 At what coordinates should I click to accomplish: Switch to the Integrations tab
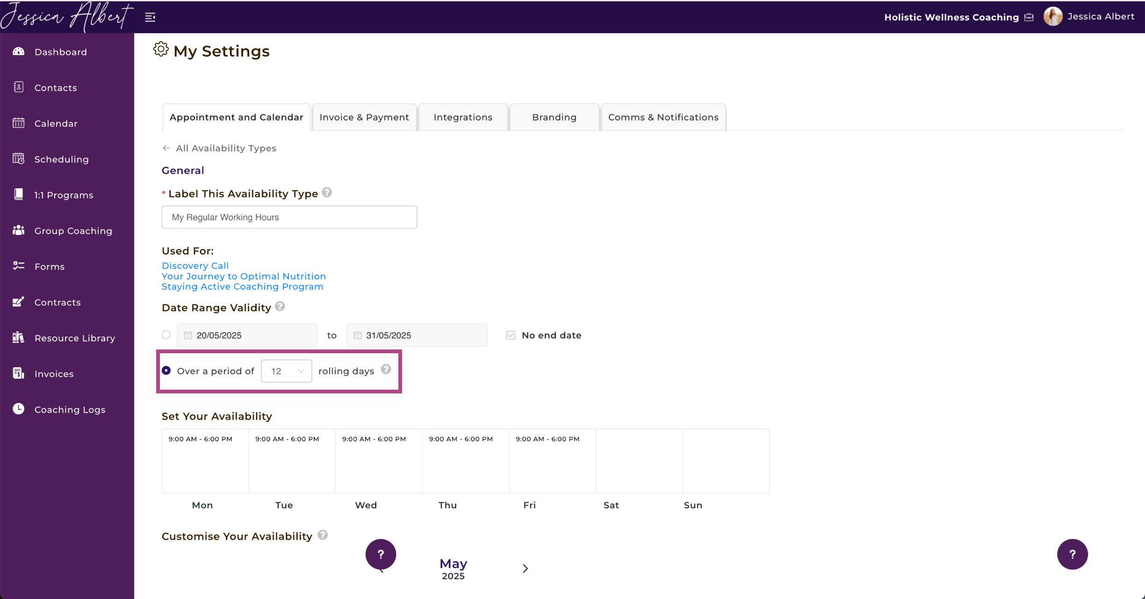pyautogui.click(x=463, y=117)
